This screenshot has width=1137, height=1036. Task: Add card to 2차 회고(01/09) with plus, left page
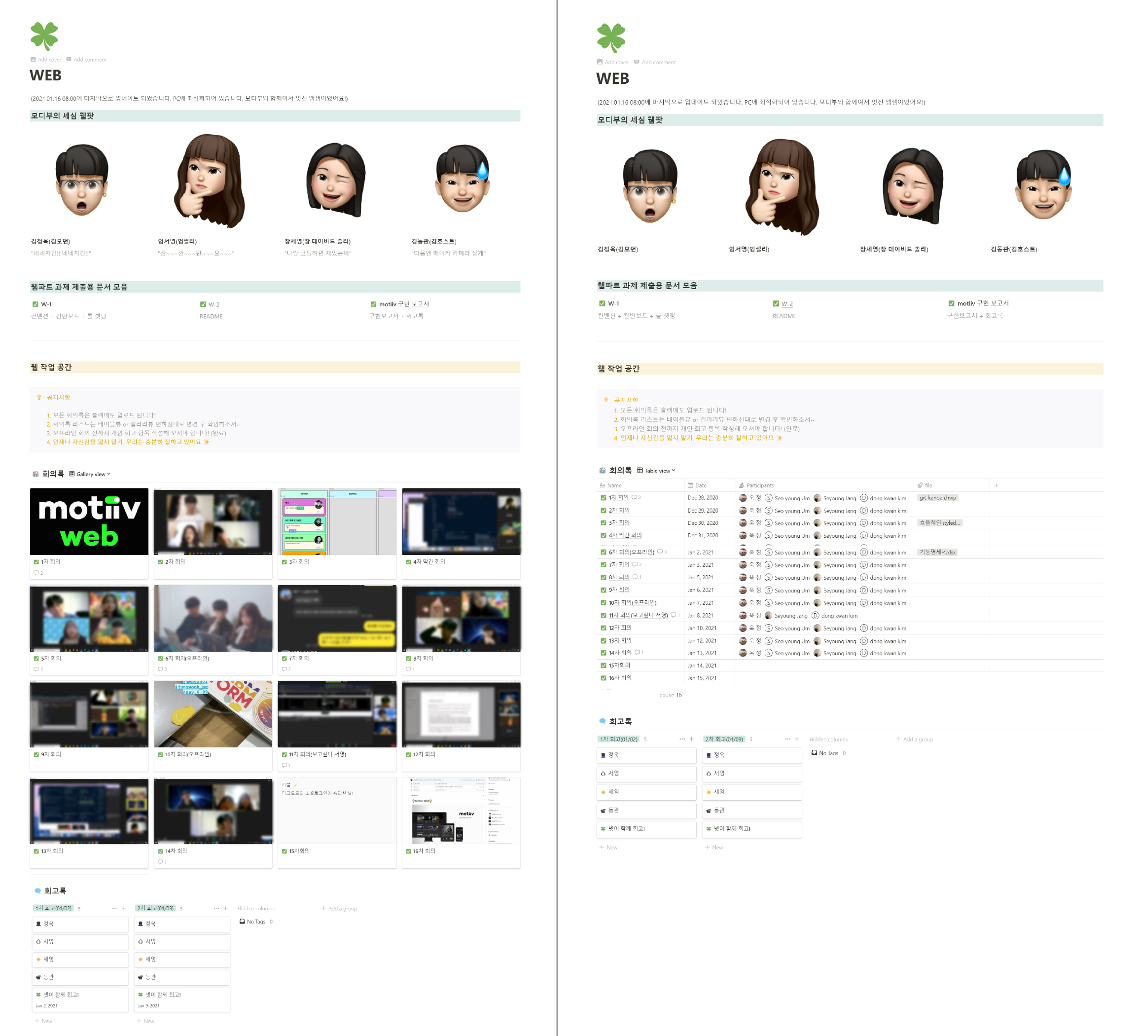(226, 909)
